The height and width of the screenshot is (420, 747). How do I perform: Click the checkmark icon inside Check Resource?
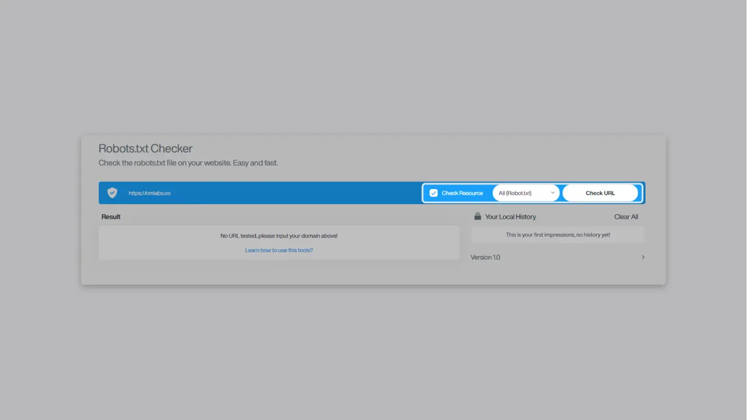tap(433, 192)
